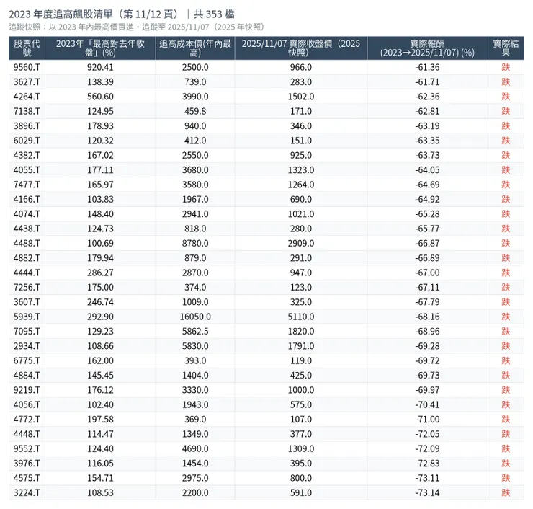Click the closing price 5110.0
The height and width of the screenshot is (509, 533).
tap(301, 317)
